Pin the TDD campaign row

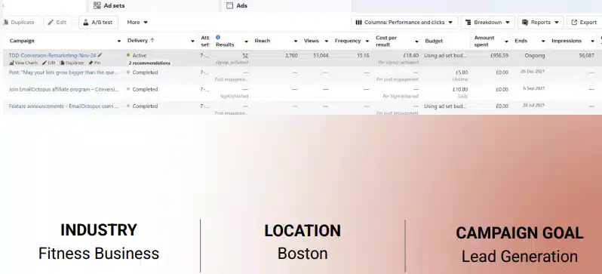(x=94, y=63)
